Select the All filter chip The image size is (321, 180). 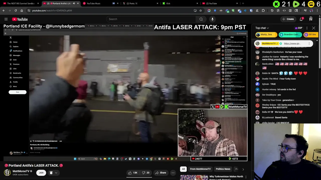183,169
